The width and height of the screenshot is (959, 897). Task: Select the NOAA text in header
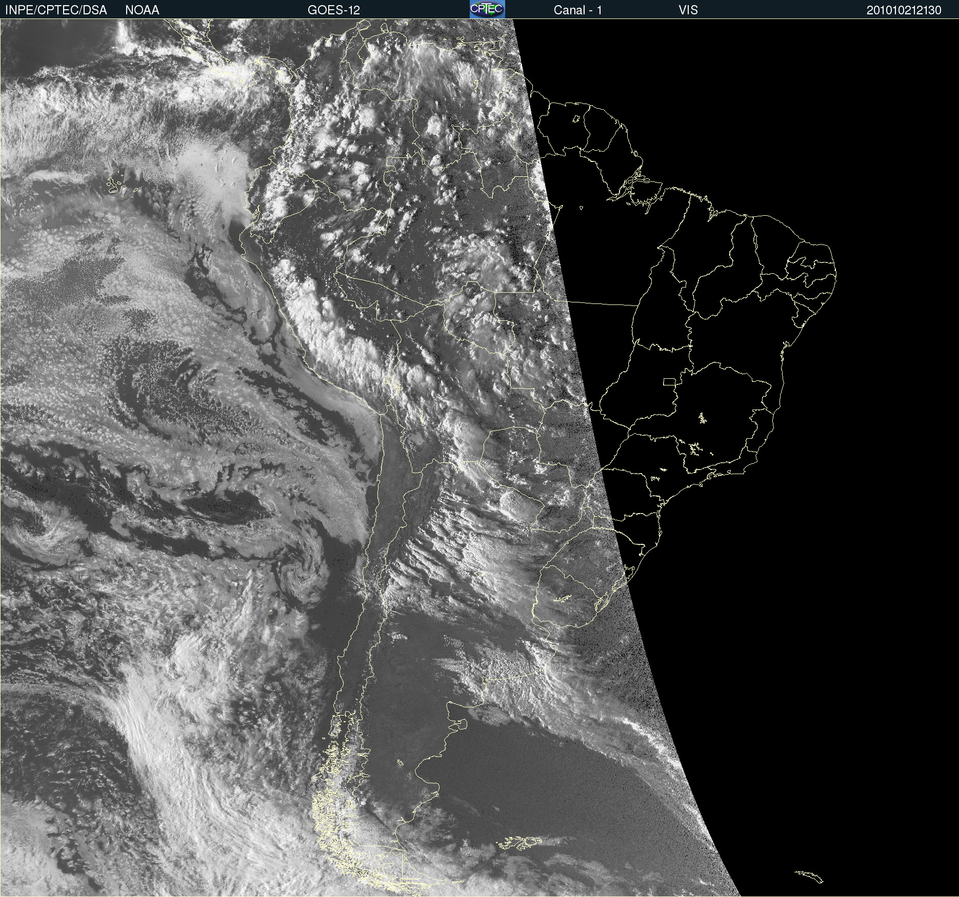(x=142, y=10)
